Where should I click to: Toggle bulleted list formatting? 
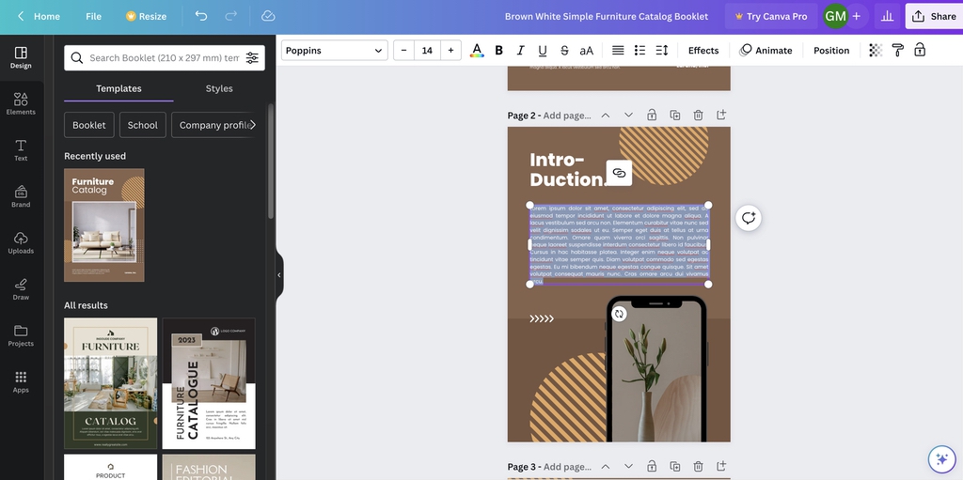tap(639, 51)
